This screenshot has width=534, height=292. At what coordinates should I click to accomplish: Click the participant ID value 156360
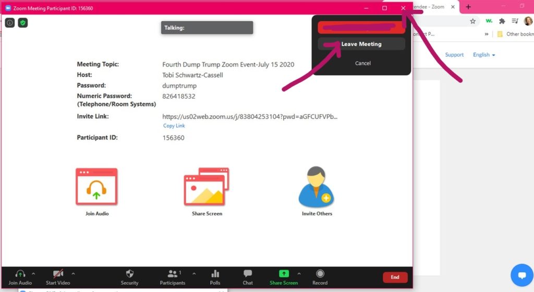[173, 138]
